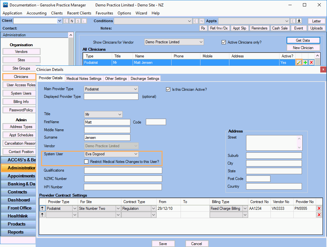
Task: Click the E icon beside Conditions dropdown
Action: [195, 21]
